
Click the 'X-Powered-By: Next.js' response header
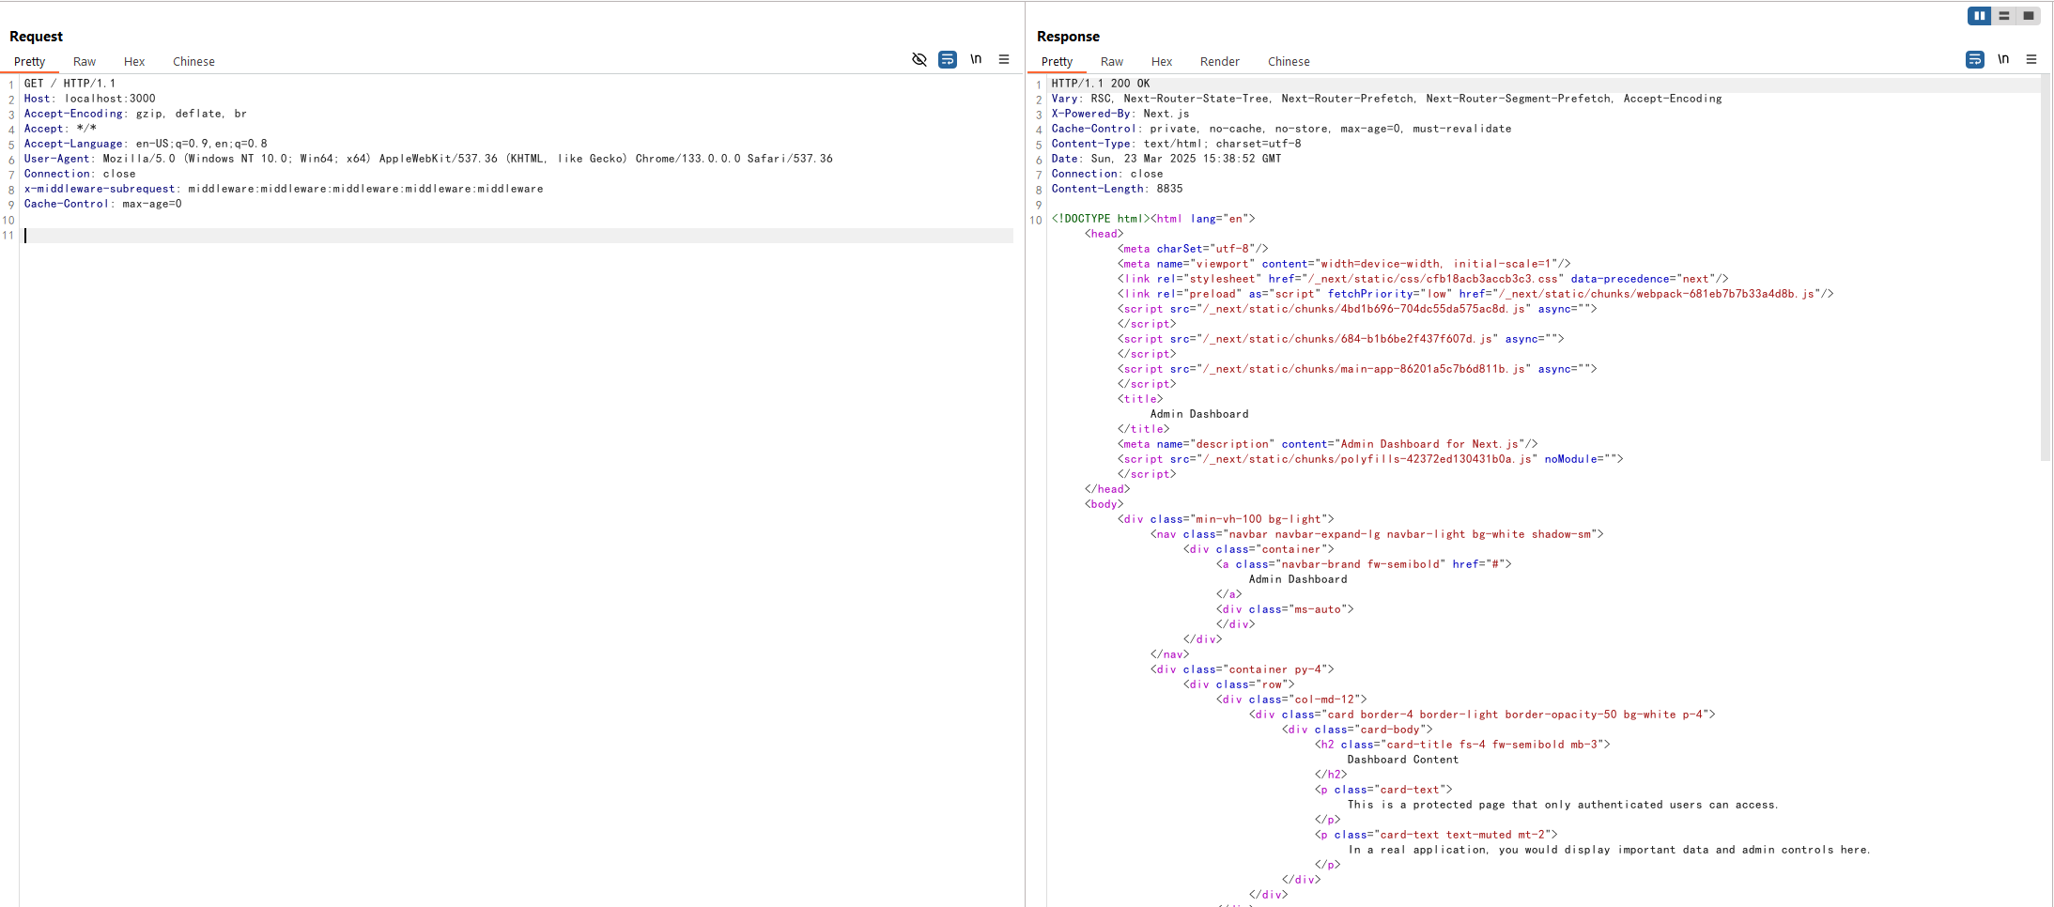1120,114
